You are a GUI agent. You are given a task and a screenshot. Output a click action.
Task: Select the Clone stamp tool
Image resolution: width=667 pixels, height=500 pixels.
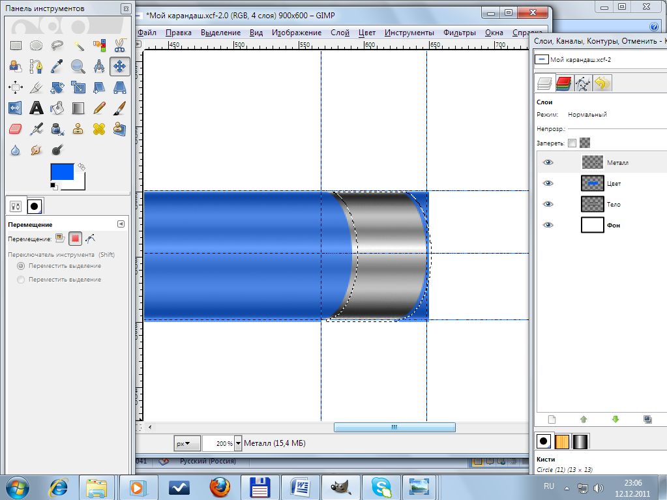pos(78,129)
